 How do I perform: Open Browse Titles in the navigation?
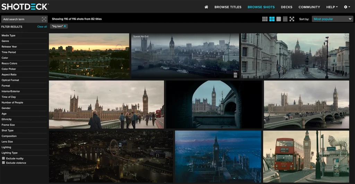click(x=228, y=7)
